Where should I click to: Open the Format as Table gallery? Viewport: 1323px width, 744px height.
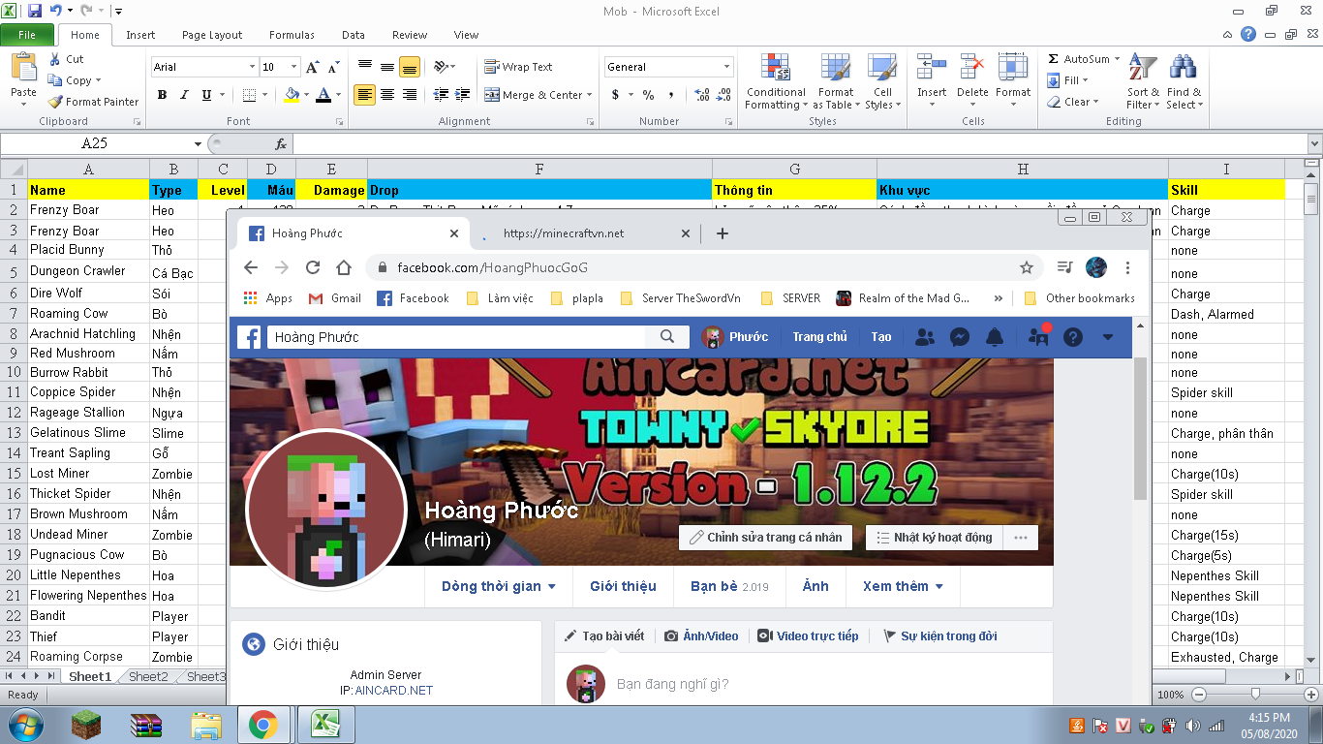(x=836, y=81)
